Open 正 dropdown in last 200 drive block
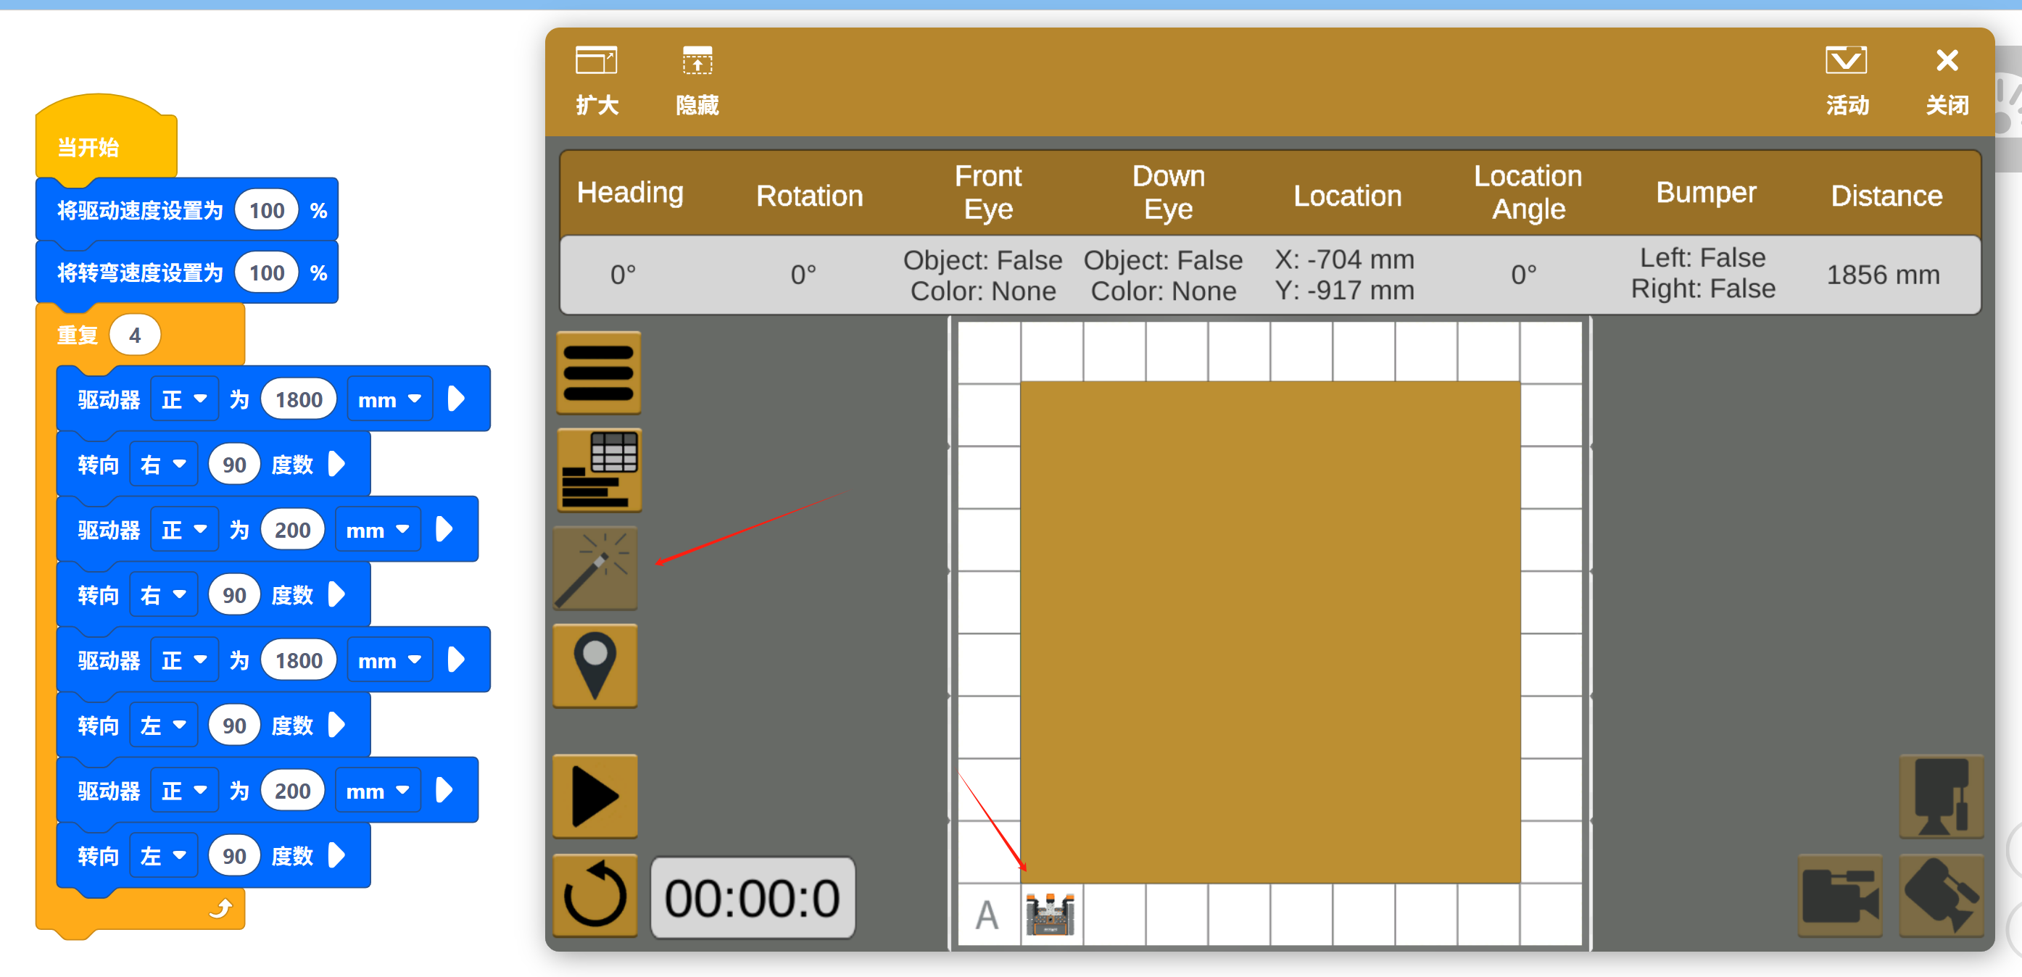 (x=183, y=790)
